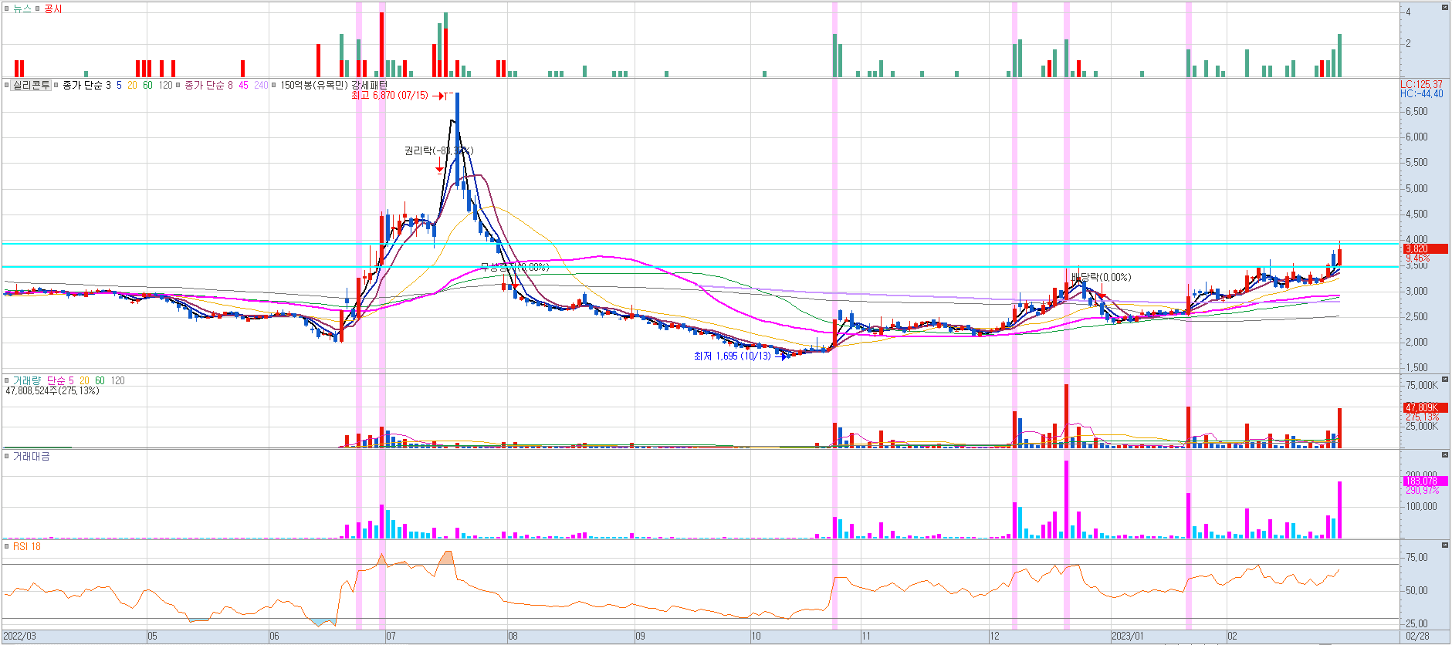Viewport: 1452px width, 645px height.
Task: Click the 100,000 trading value axis label
Action: click(1421, 506)
